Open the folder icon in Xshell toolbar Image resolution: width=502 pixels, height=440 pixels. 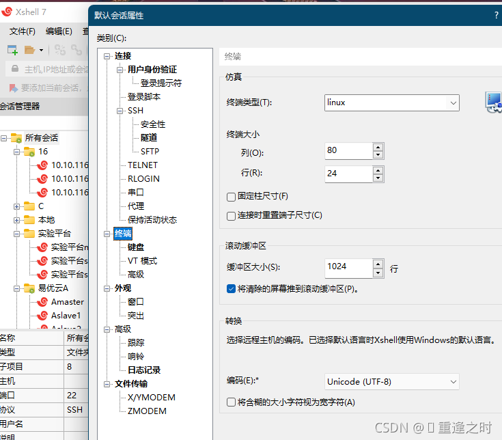click(x=29, y=50)
